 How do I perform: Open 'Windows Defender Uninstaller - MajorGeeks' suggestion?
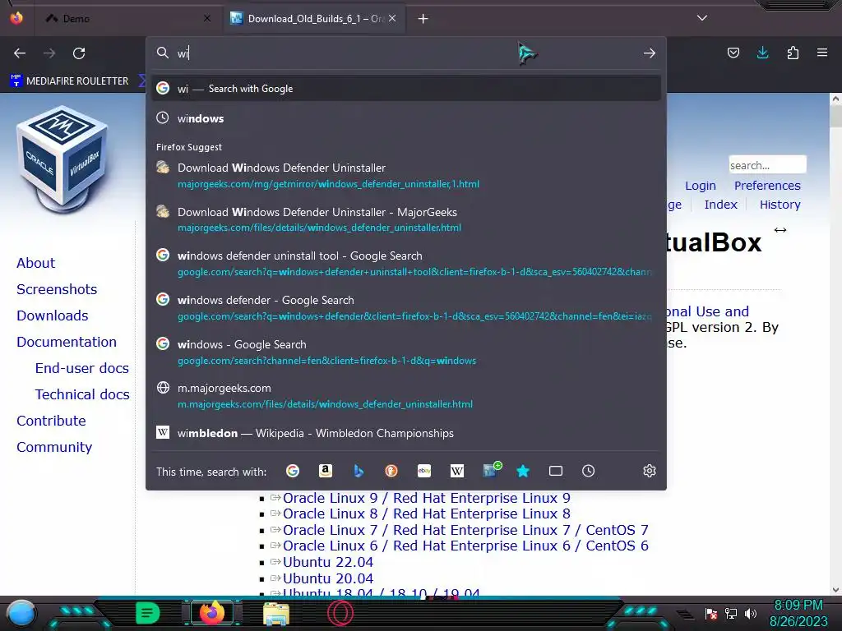click(x=406, y=219)
